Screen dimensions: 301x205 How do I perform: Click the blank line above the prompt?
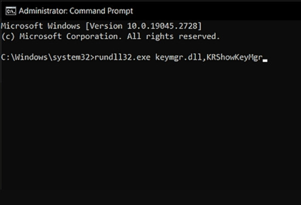tap(150, 46)
